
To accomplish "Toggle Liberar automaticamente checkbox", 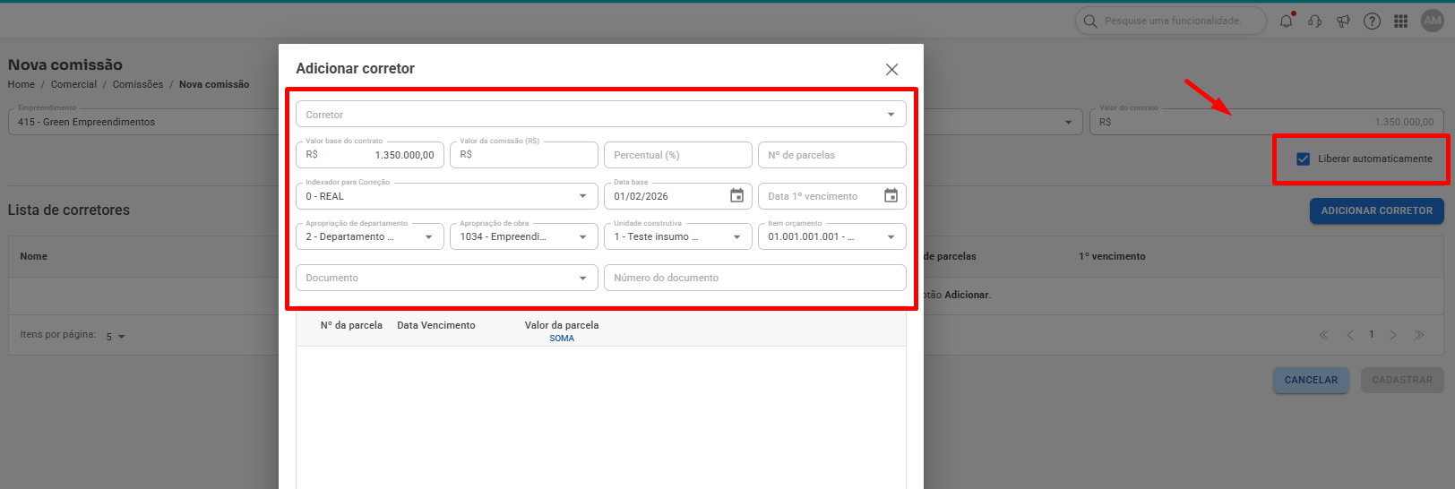I will (1303, 159).
